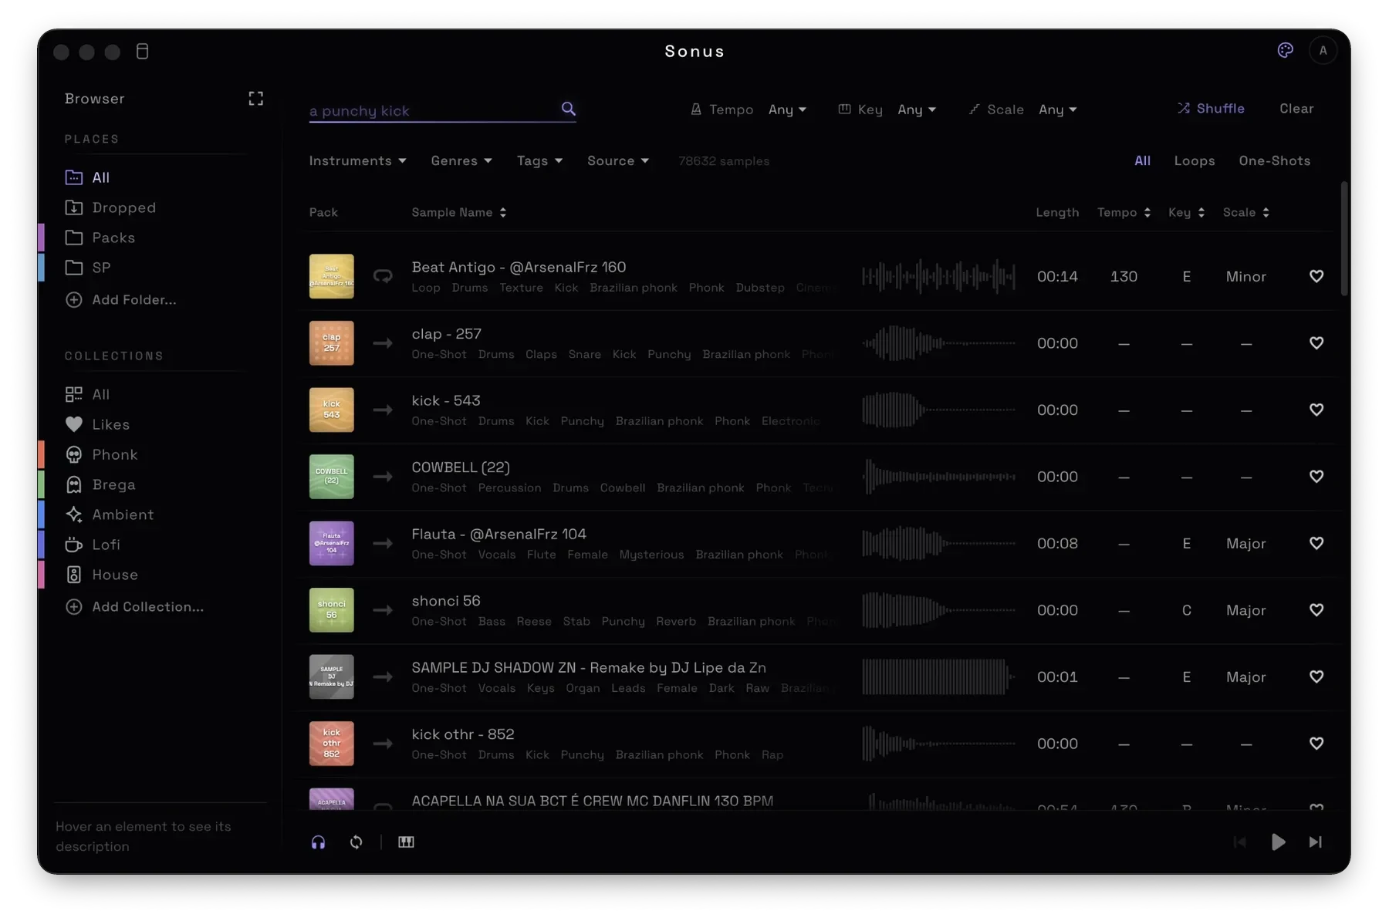Select the kick othr 852 pack thumbnail
Image resolution: width=1389 pixels, height=921 pixels.
(x=331, y=744)
